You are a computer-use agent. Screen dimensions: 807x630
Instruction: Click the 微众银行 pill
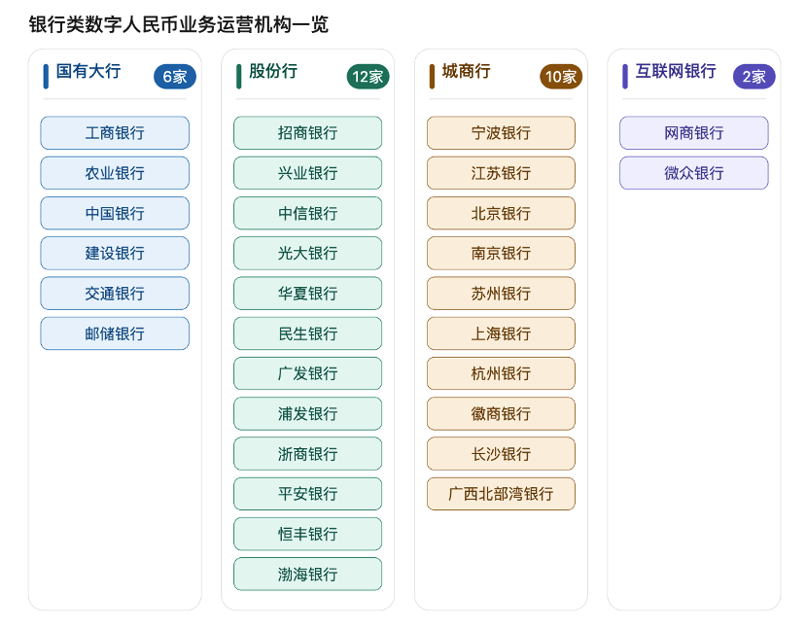(x=694, y=173)
